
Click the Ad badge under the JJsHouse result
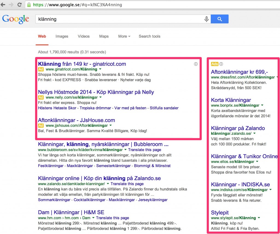pos(41,125)
